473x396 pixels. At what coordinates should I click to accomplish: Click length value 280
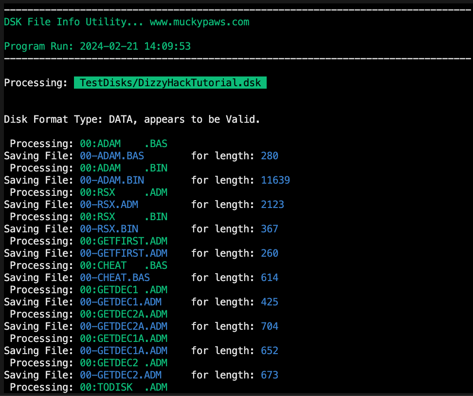click(x=270, y=156)
